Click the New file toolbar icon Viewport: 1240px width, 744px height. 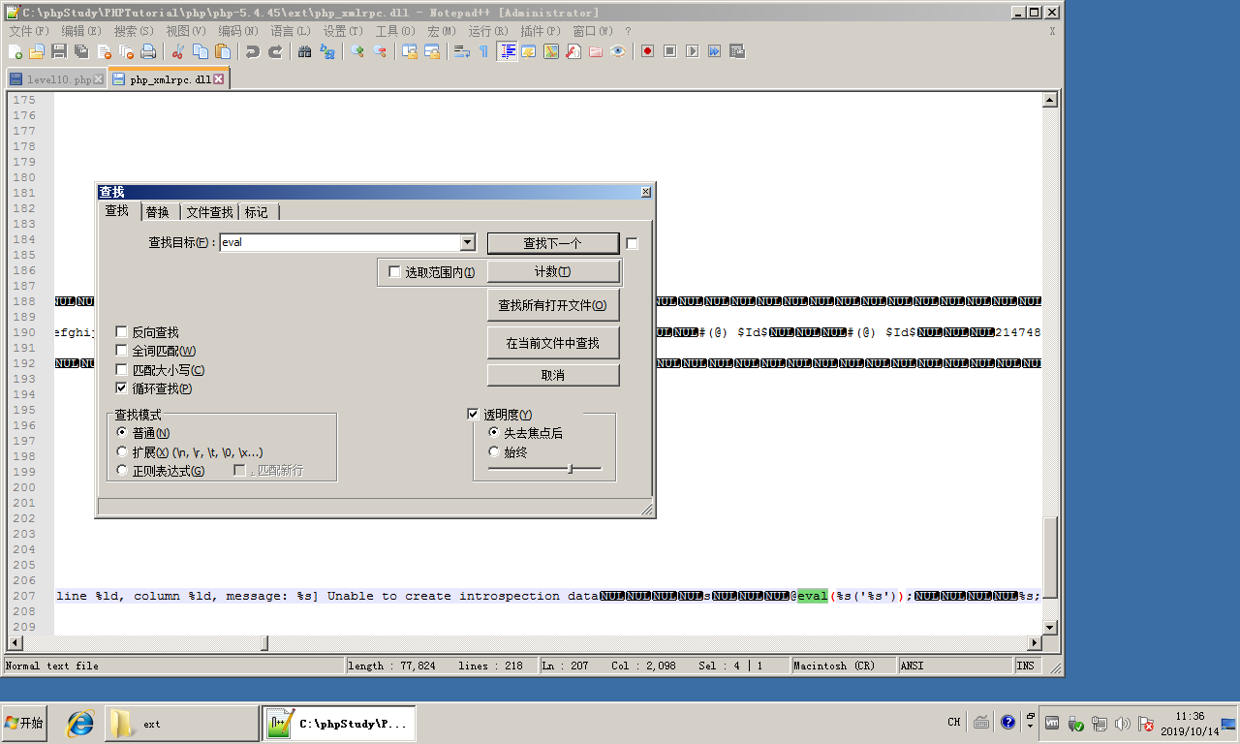[15, 51]
